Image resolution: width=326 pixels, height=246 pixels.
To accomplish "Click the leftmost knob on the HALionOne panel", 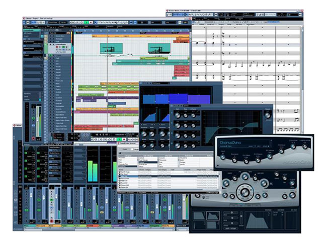I will [223, 157].
